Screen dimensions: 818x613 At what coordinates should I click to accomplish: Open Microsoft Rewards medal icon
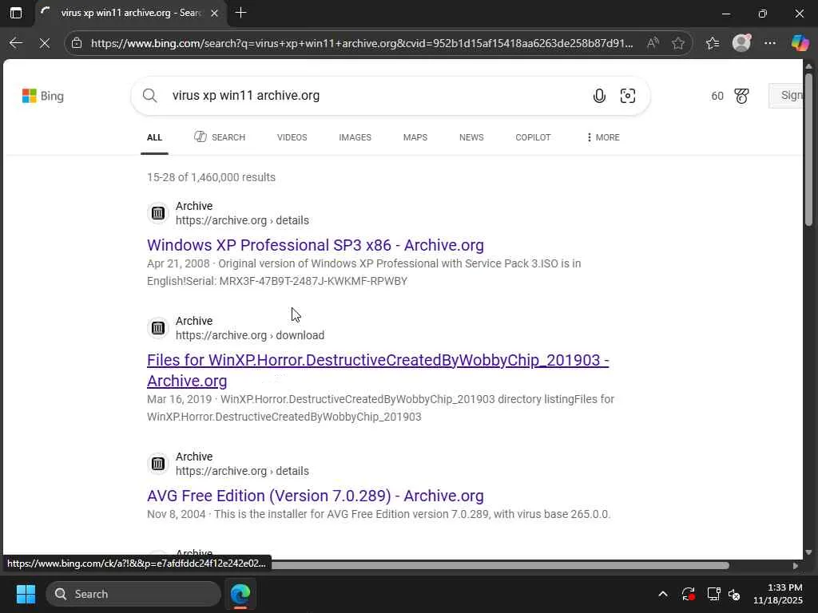(x=741, y=96)
